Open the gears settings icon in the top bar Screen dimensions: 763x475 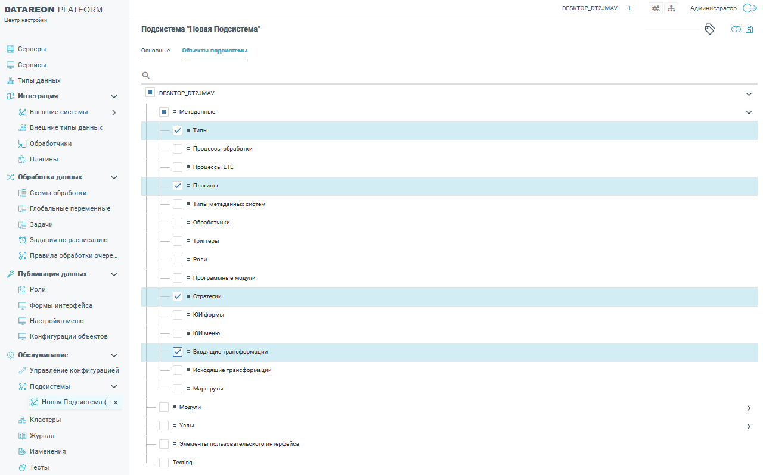click(x=656, y=8)
